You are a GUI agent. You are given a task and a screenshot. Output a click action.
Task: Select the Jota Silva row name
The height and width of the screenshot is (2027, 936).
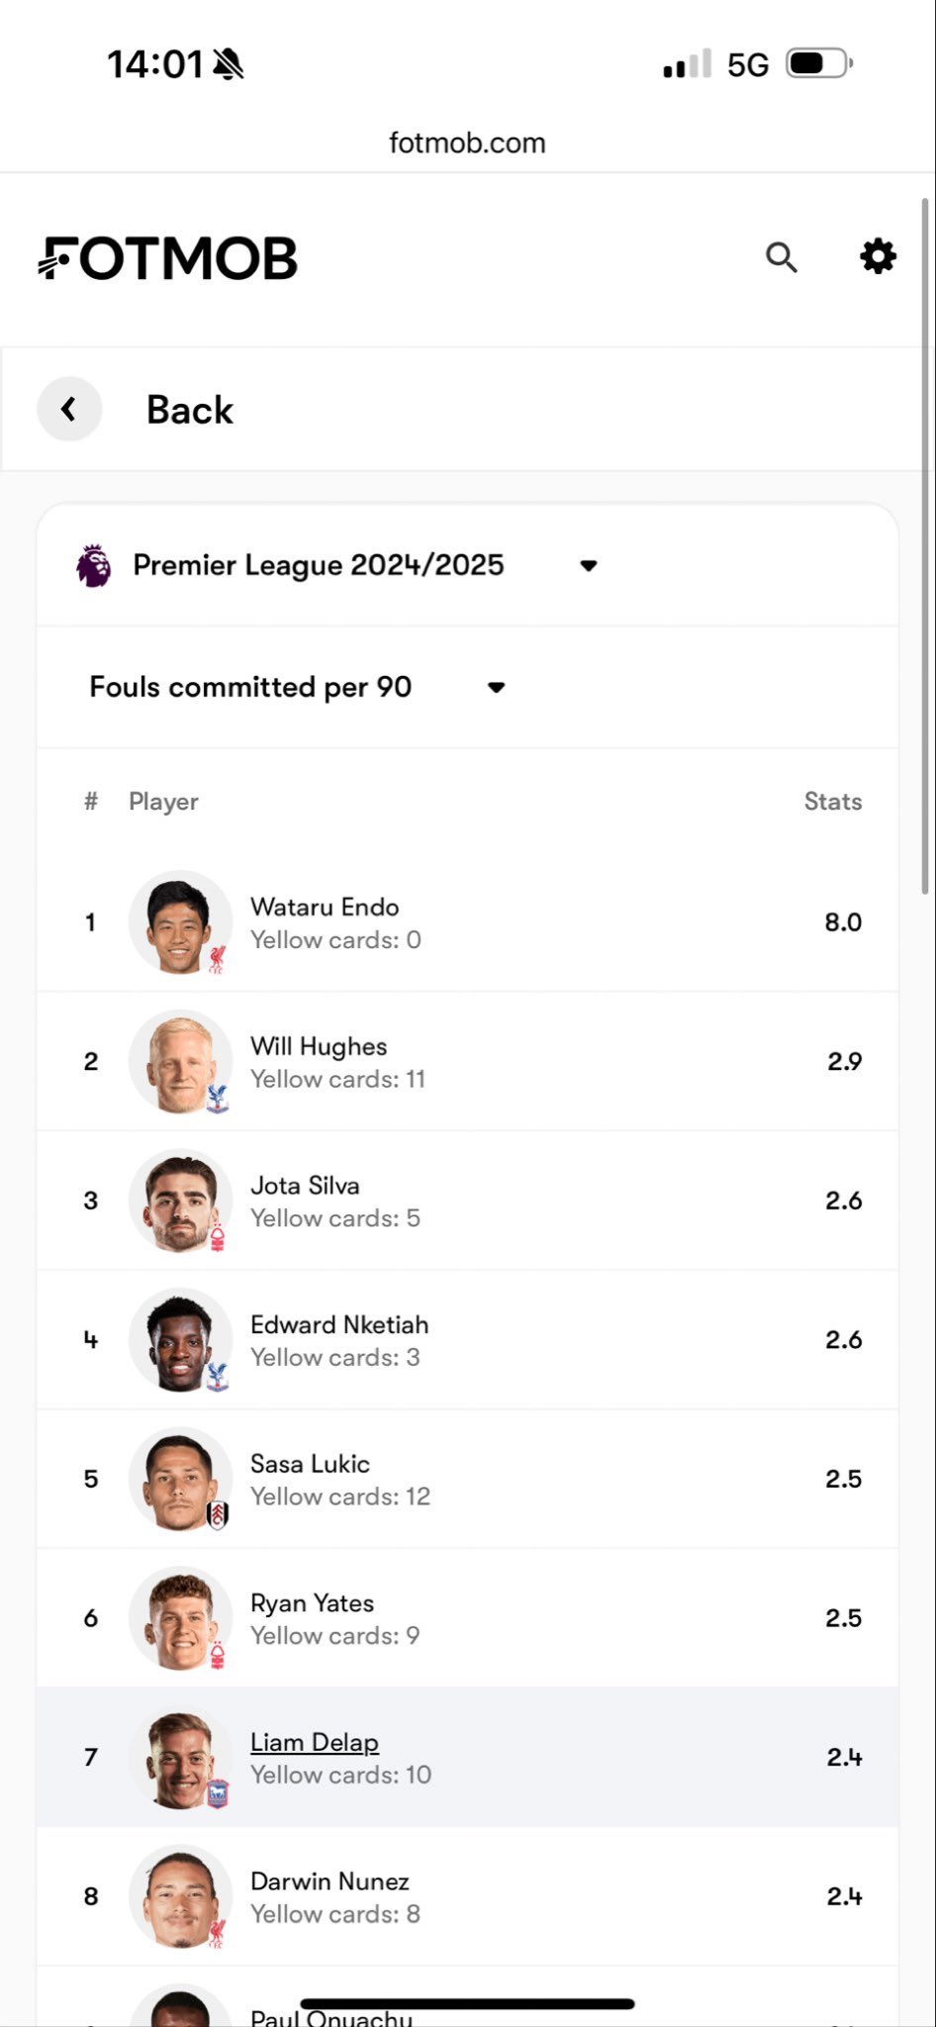[305, 1186]
